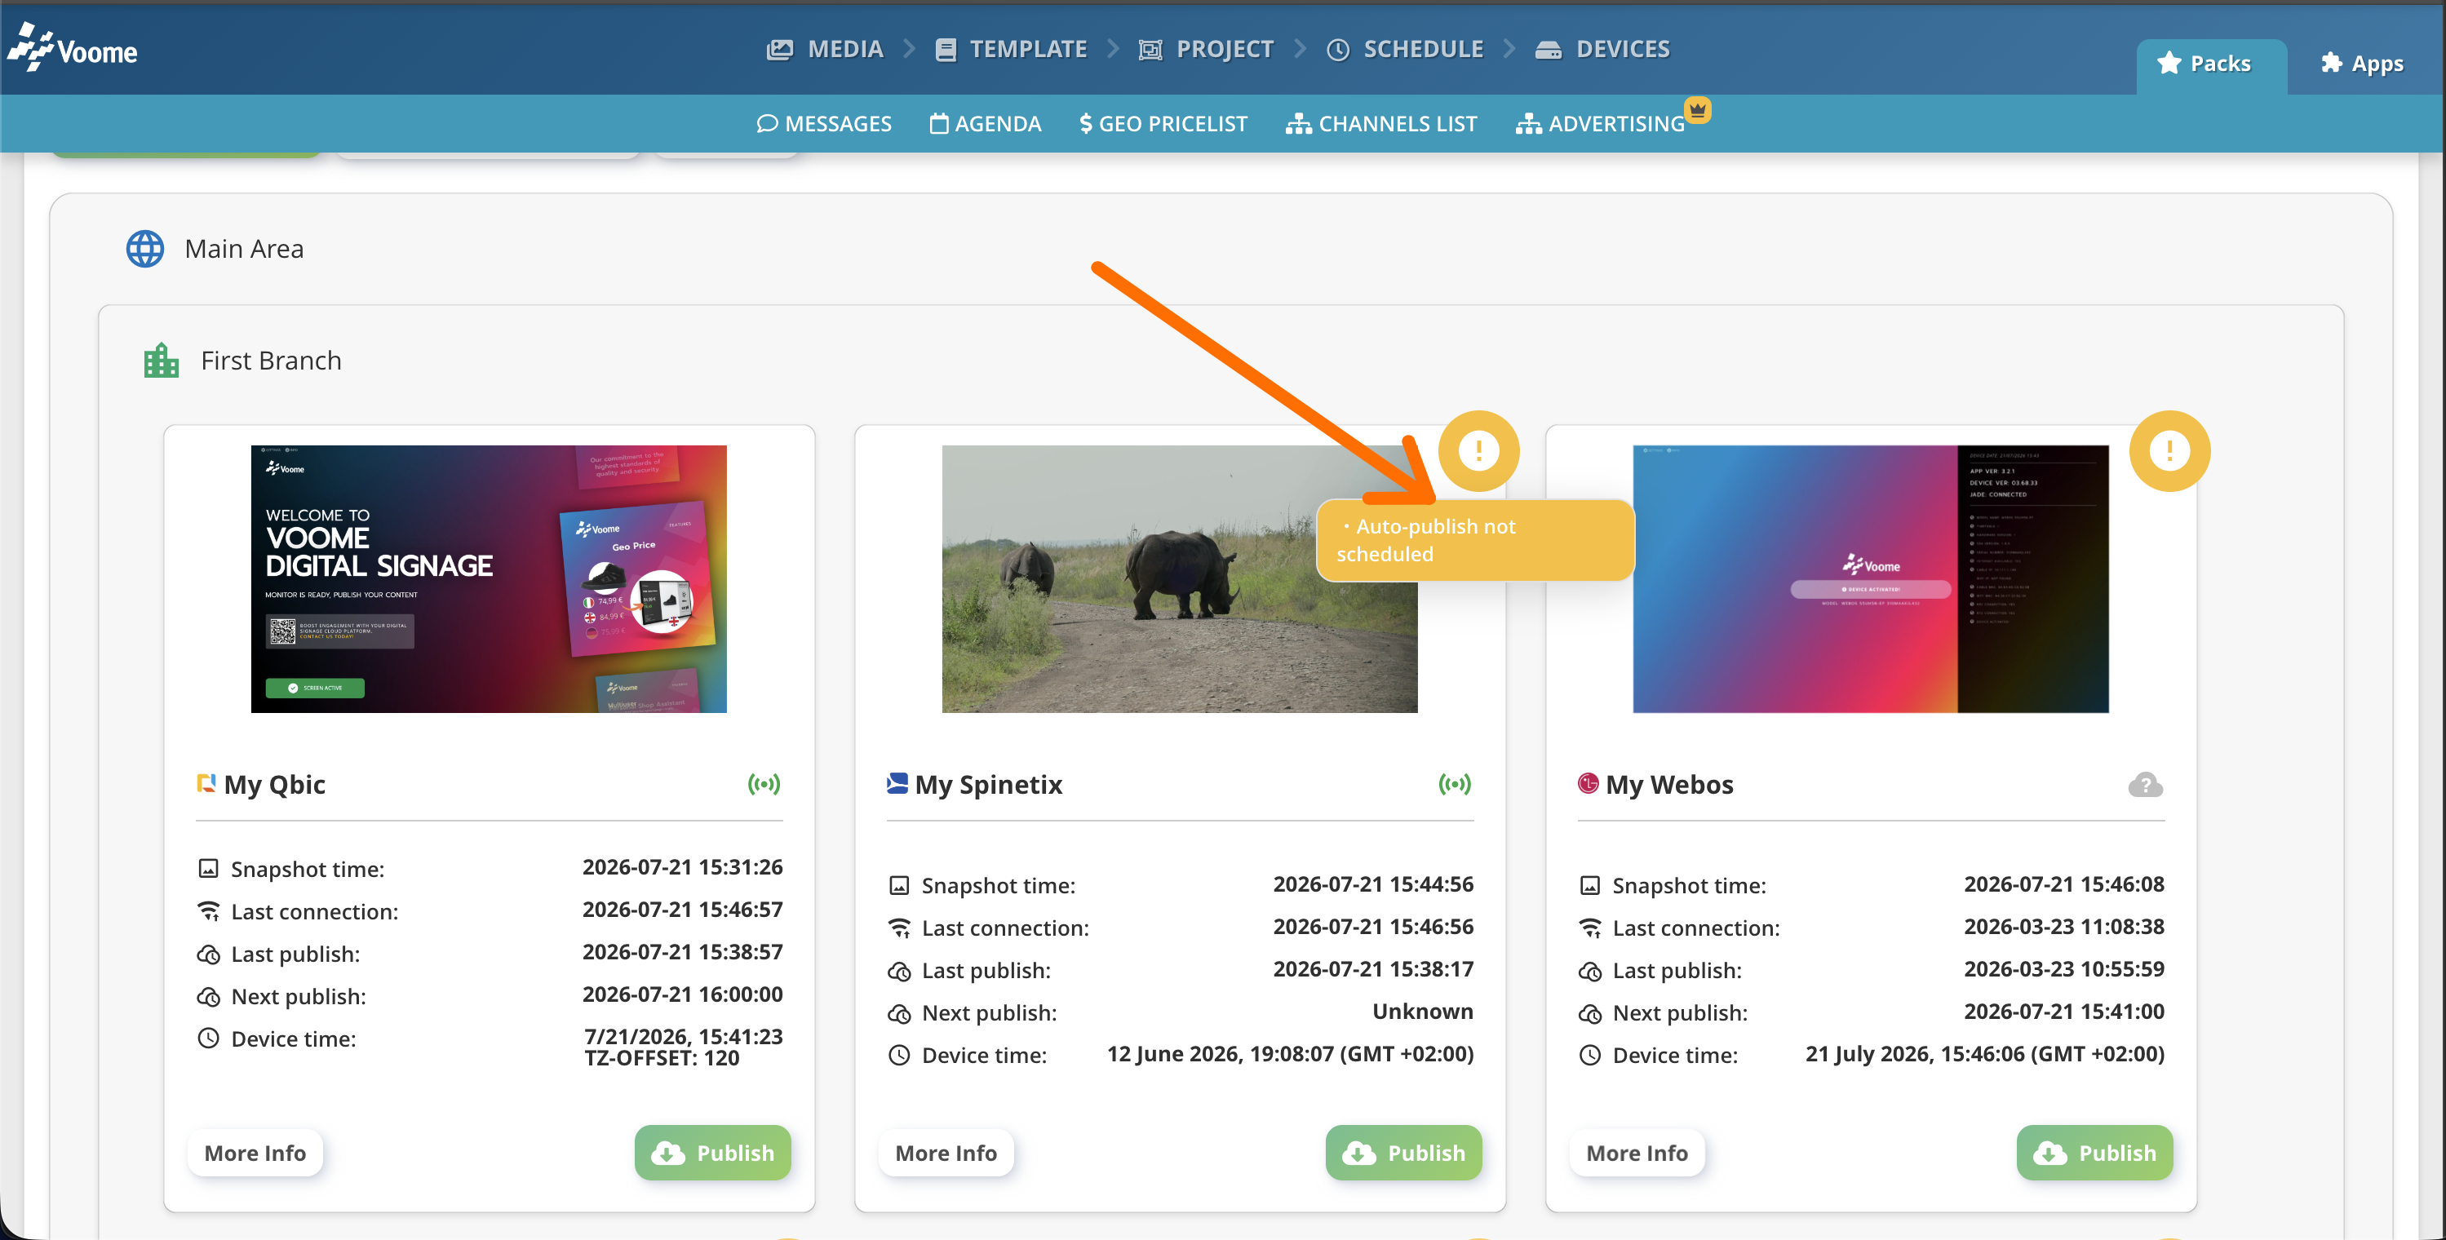Open the My Qbic screenshot thumbnail

[x=488, y=578]
